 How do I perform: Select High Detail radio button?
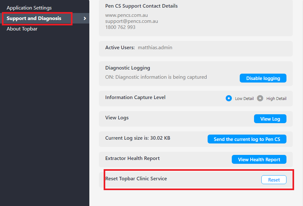click(260, 98)
